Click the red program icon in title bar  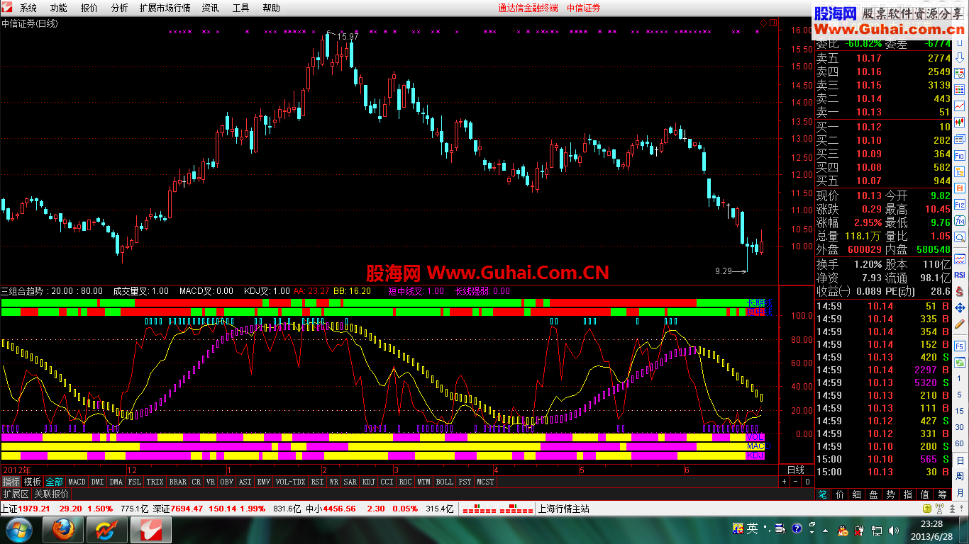(7, 8)
